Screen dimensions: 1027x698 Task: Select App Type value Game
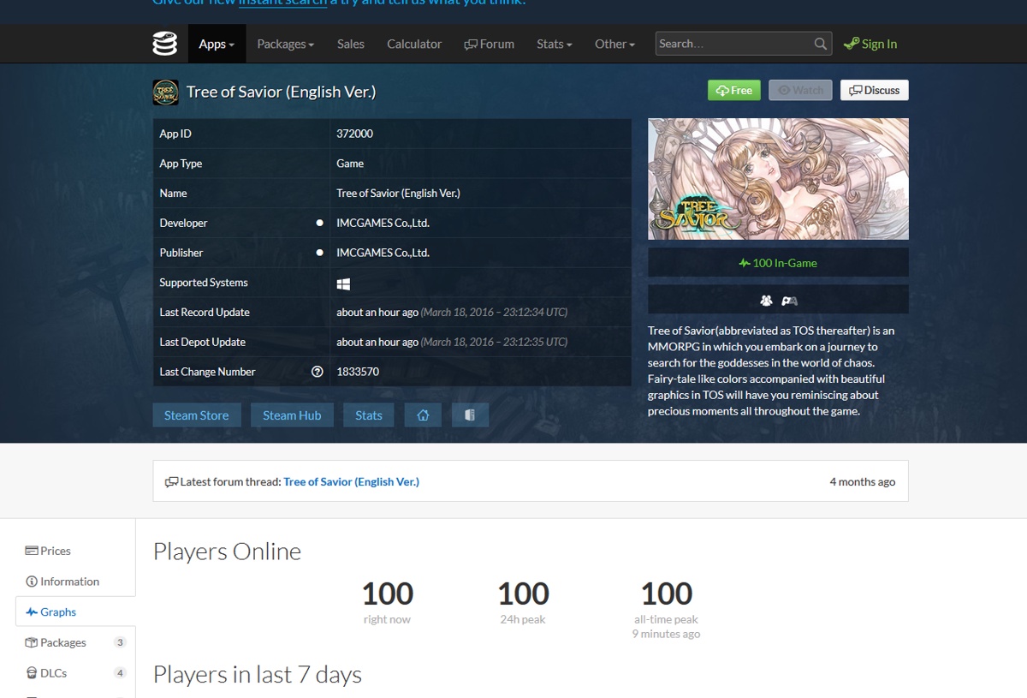pos(350,164)
